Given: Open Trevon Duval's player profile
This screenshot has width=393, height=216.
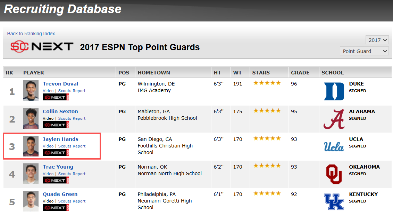Looking at the screenshot, I should click(x=60, y=84).
